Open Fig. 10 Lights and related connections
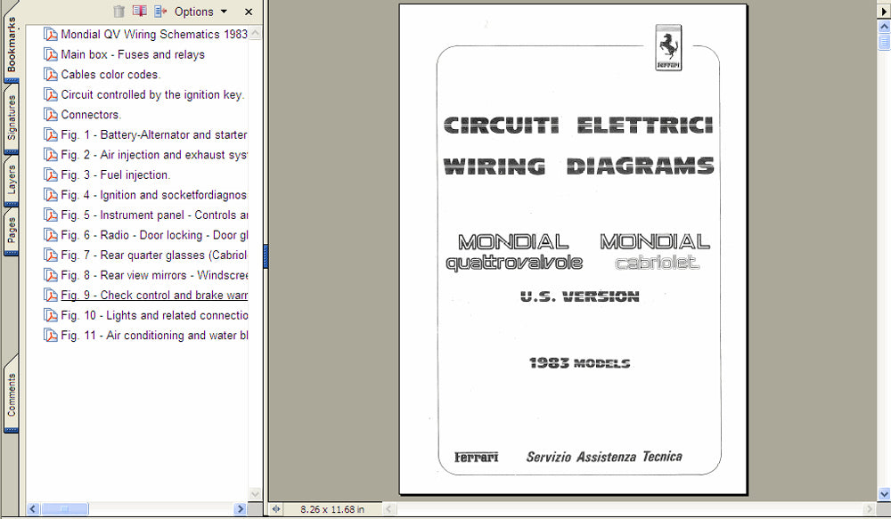891x519 pixels. pyautogui.click(x=153, y=315)
